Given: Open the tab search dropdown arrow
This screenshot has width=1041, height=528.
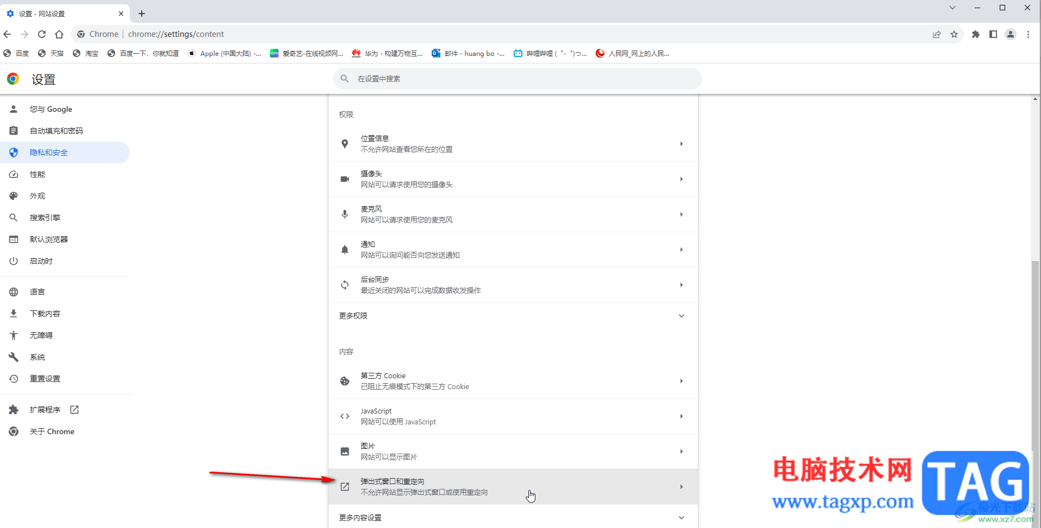Looking at the screenshot, I should [952, 8].
